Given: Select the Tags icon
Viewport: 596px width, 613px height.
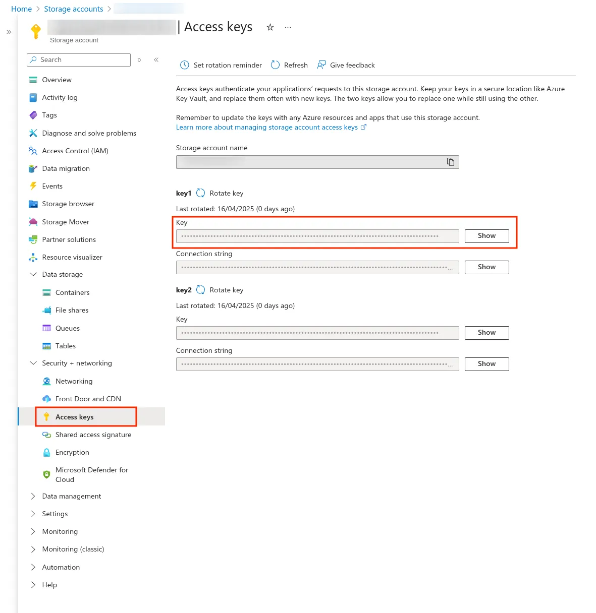Looking at the screenshot, I should [33, 115].
